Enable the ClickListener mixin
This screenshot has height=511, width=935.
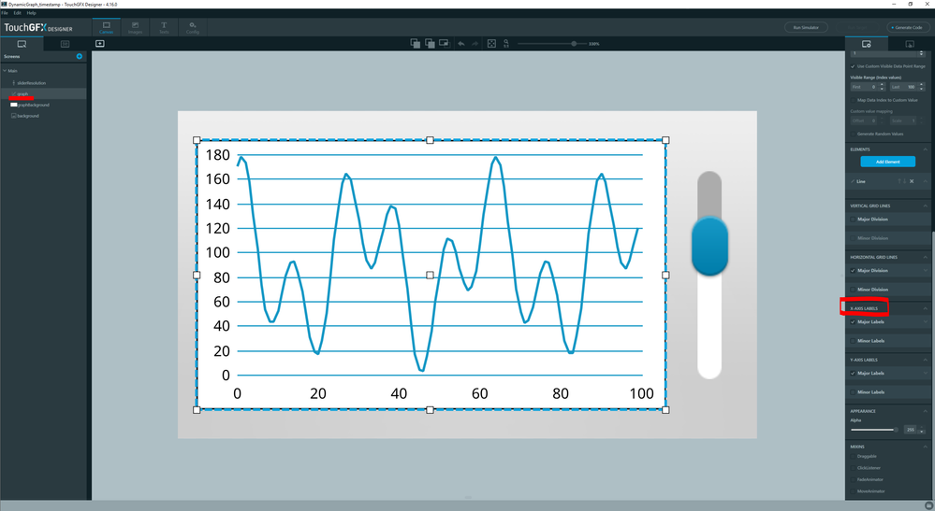click(x=853, y=468)
